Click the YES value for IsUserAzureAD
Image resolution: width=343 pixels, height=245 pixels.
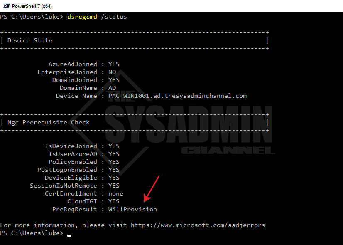click(114, 154)
